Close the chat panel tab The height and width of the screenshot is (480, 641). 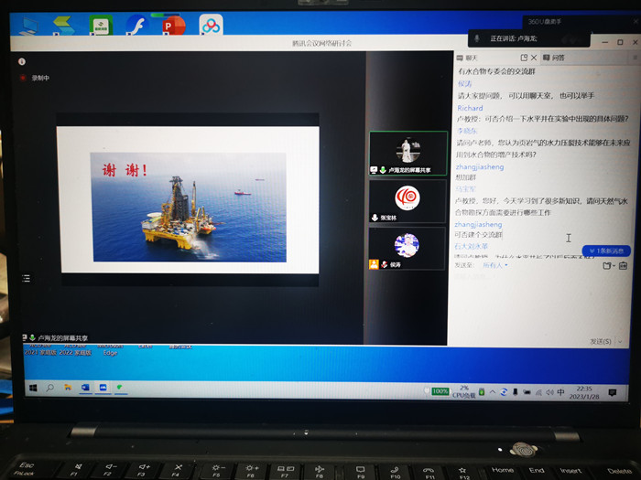tap(534, 58)
